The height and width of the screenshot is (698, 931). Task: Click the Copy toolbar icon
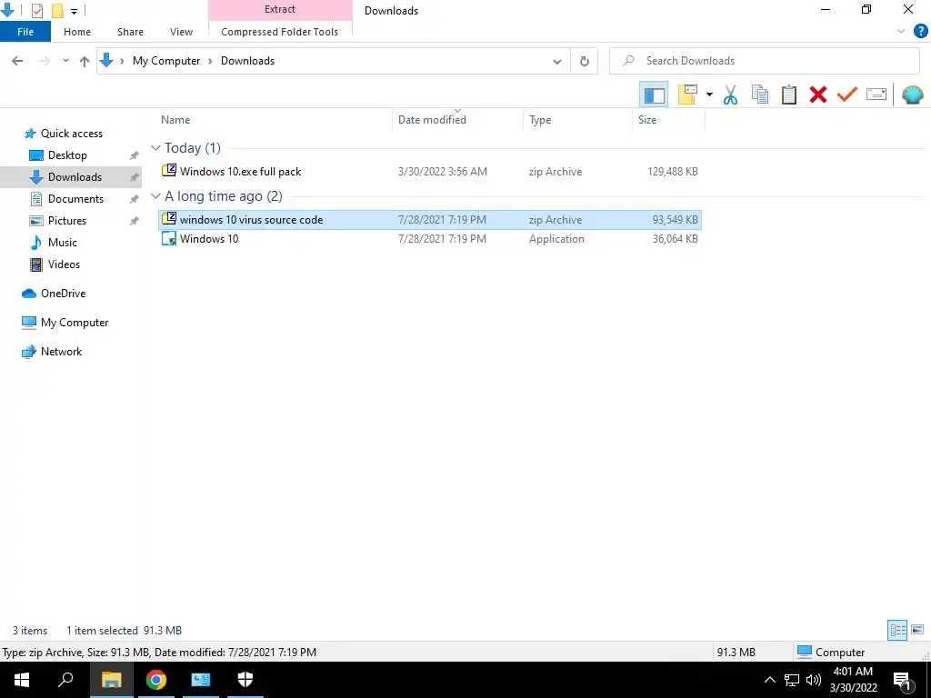point(759,95)
